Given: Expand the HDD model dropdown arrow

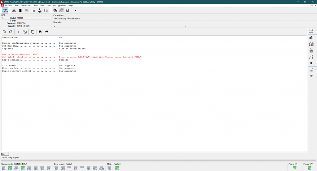Looking at the screenshot, I should click(1, 18).
